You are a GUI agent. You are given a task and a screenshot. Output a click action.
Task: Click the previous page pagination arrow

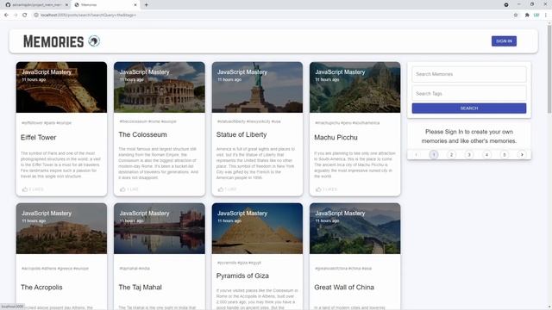(x=416, y=155)
